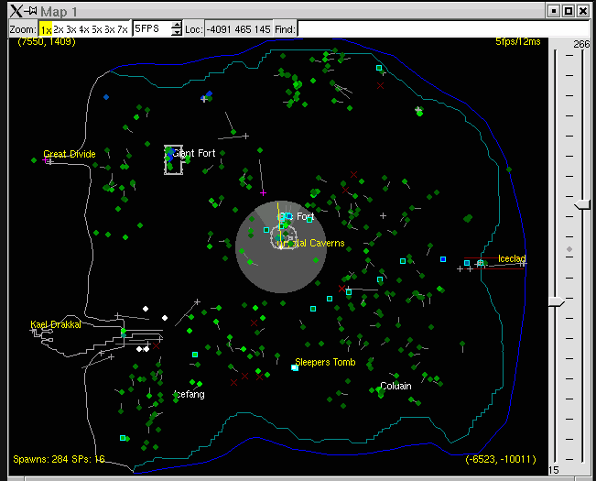Decrease the FPS spinner value
Viewport: 596px width, 481px height.
tap(177, 32)
